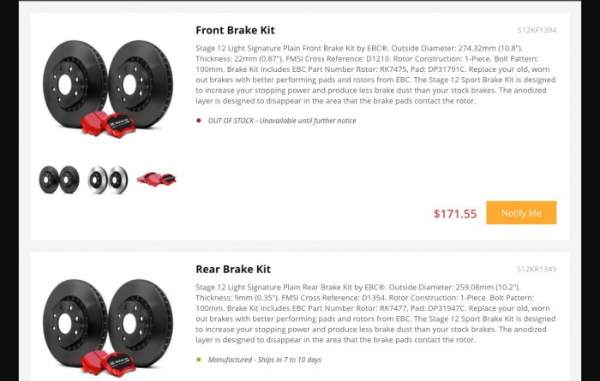This screenshot has height=381, width=600.
Task: Click the $171.55 price
Action: 455,214
